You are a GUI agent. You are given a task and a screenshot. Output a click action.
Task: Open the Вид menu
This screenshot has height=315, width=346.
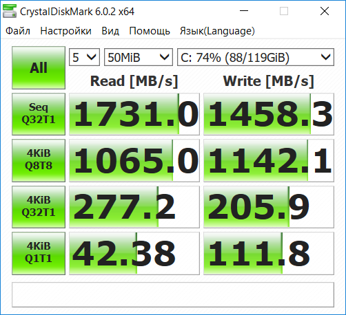pyautogui.click(x=110, y=31)
